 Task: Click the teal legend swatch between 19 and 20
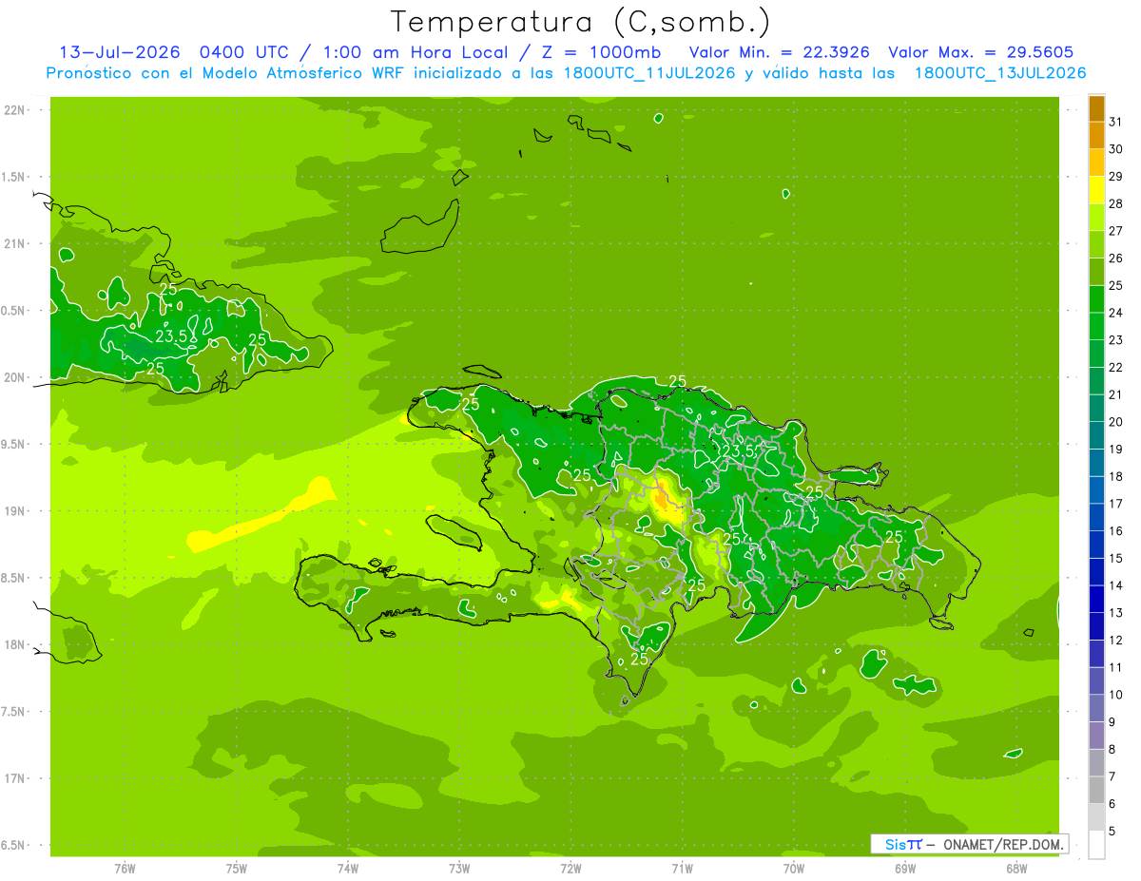(x=1096, y=436)
